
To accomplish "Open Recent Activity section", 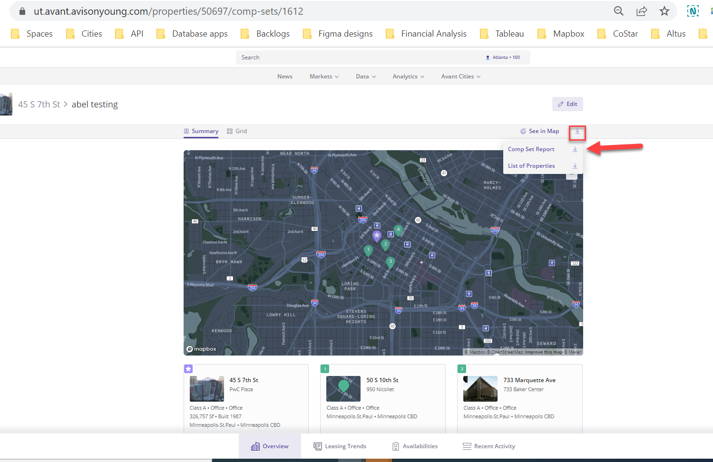I will 488,446.
